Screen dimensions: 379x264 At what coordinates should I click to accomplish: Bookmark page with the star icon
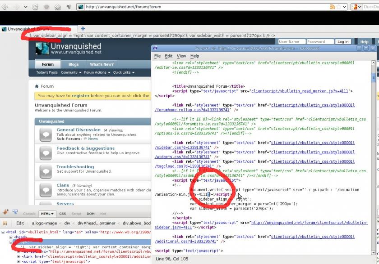339,7
